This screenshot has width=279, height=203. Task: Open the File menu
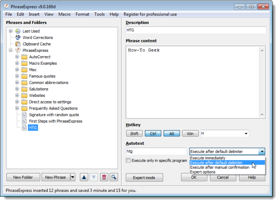coord(9,15)
